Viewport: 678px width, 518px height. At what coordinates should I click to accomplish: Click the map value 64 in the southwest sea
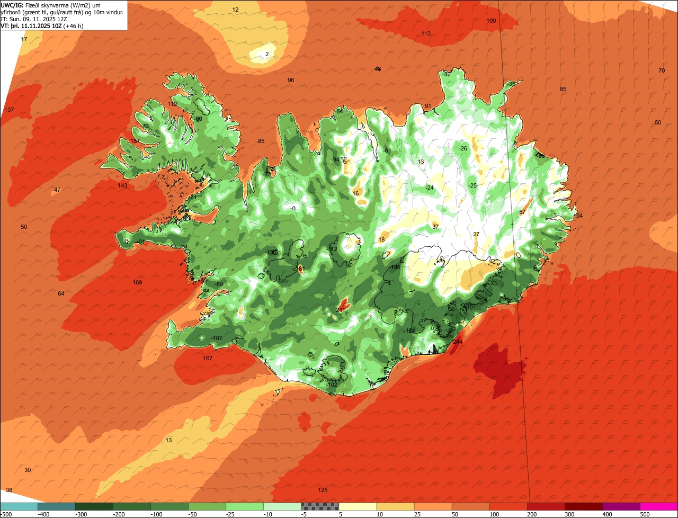[61, 293]
